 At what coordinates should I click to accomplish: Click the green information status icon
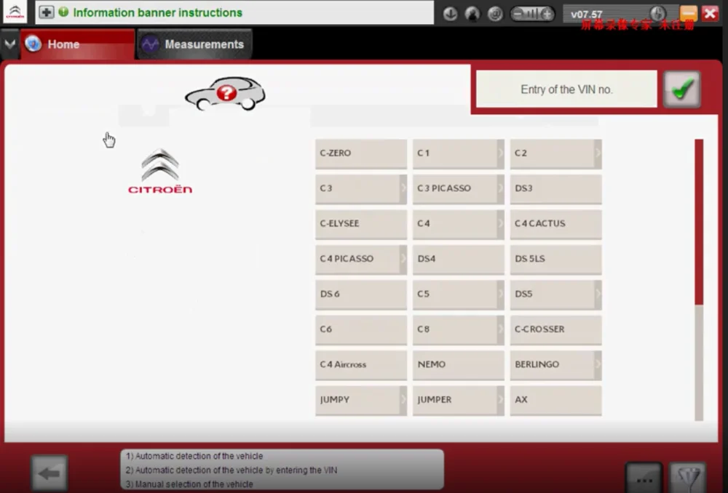[x=63, y=12]
